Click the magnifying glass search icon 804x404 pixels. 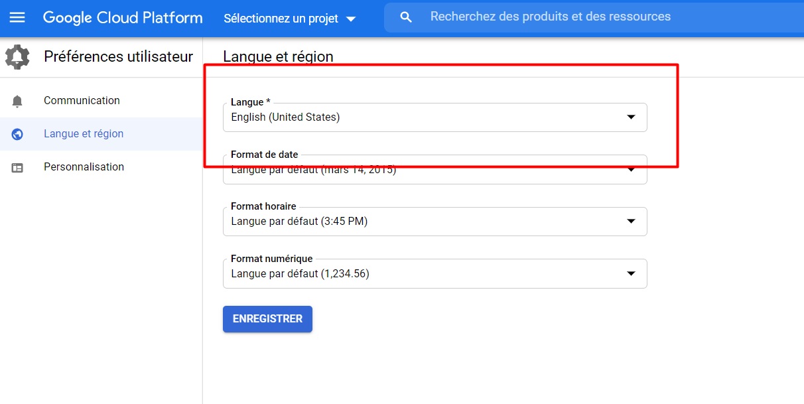coord(406,17)
